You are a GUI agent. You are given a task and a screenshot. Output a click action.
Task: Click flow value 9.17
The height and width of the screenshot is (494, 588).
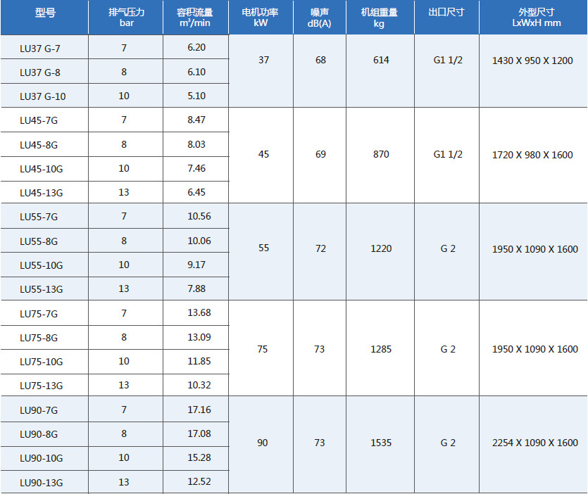coord(196,265)
